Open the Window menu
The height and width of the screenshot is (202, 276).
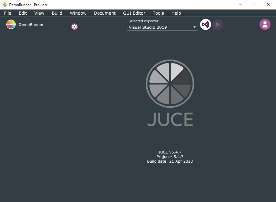(78, 13)
